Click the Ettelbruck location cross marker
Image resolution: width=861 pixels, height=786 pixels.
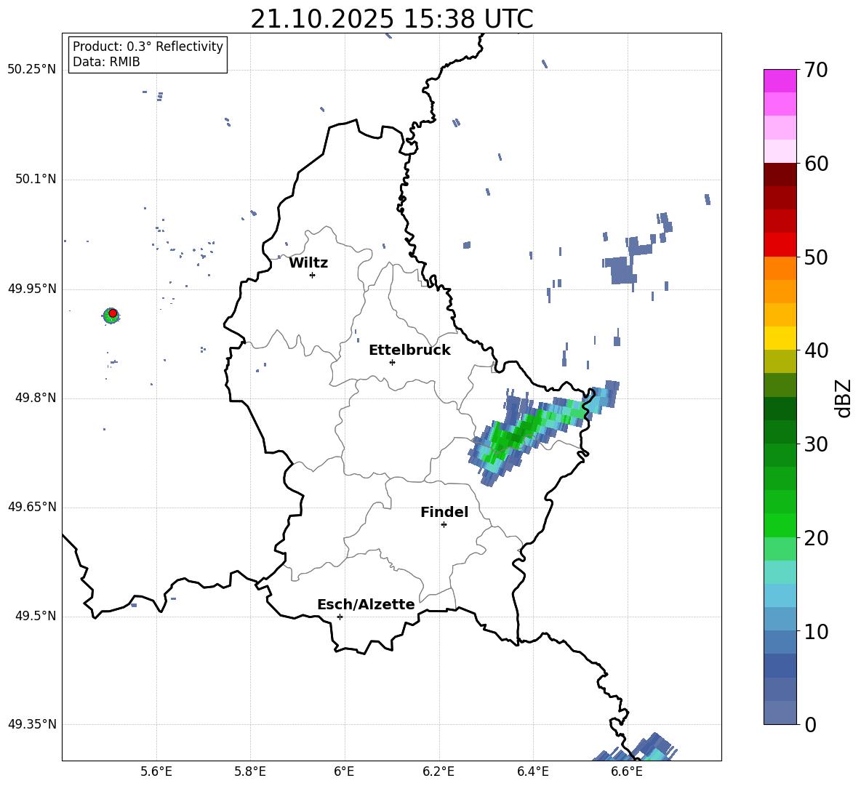[392, 362]
